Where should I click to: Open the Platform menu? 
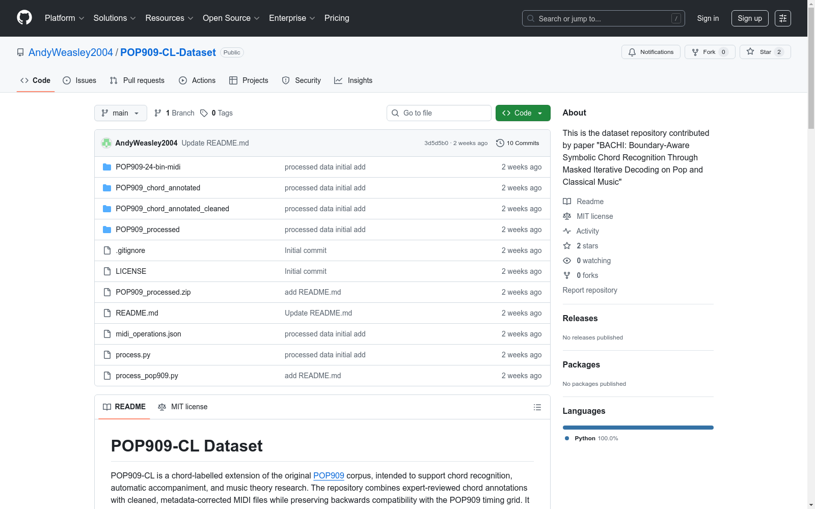click(64, 18)
